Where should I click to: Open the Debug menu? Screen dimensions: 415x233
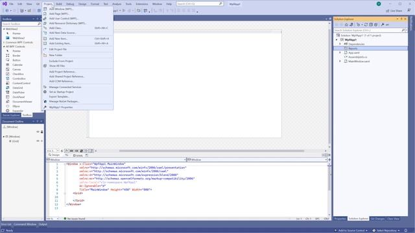[70, 4]
